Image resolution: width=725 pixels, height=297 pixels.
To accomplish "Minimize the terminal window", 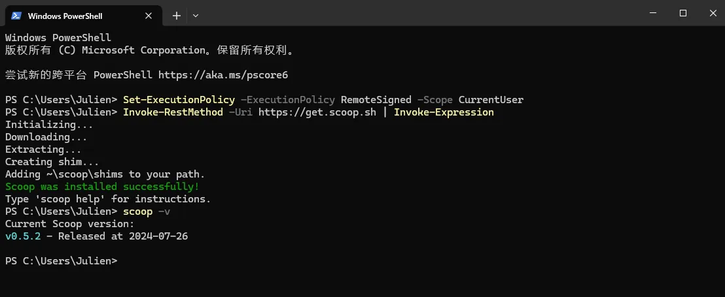I will coord(653,13).
